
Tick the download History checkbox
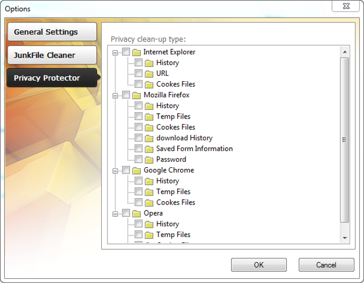click(139, 138)
